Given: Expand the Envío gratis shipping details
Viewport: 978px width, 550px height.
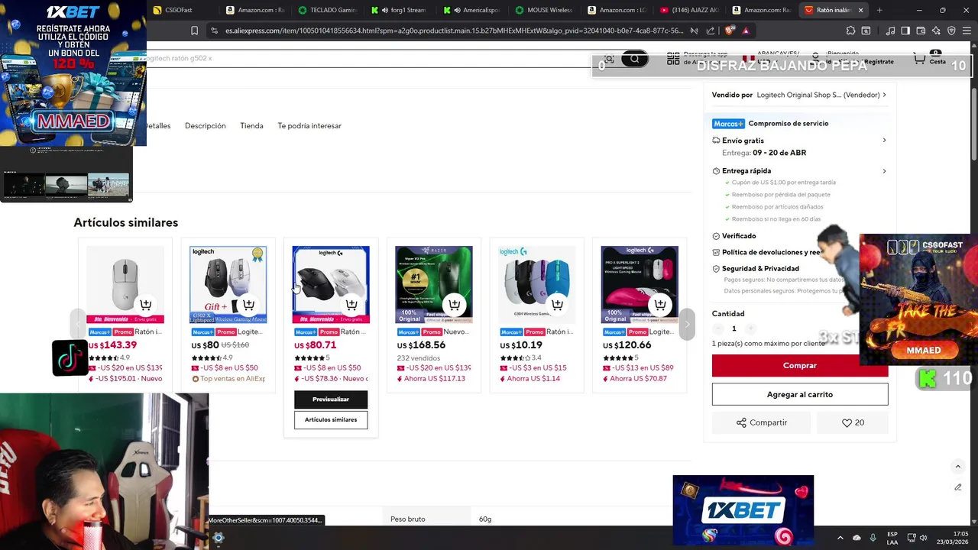Looking at the screenshot, I should pyautogui.click(x=884, y=141).
